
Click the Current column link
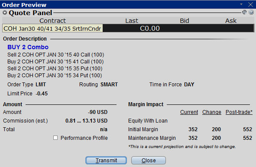click(189, 112)
